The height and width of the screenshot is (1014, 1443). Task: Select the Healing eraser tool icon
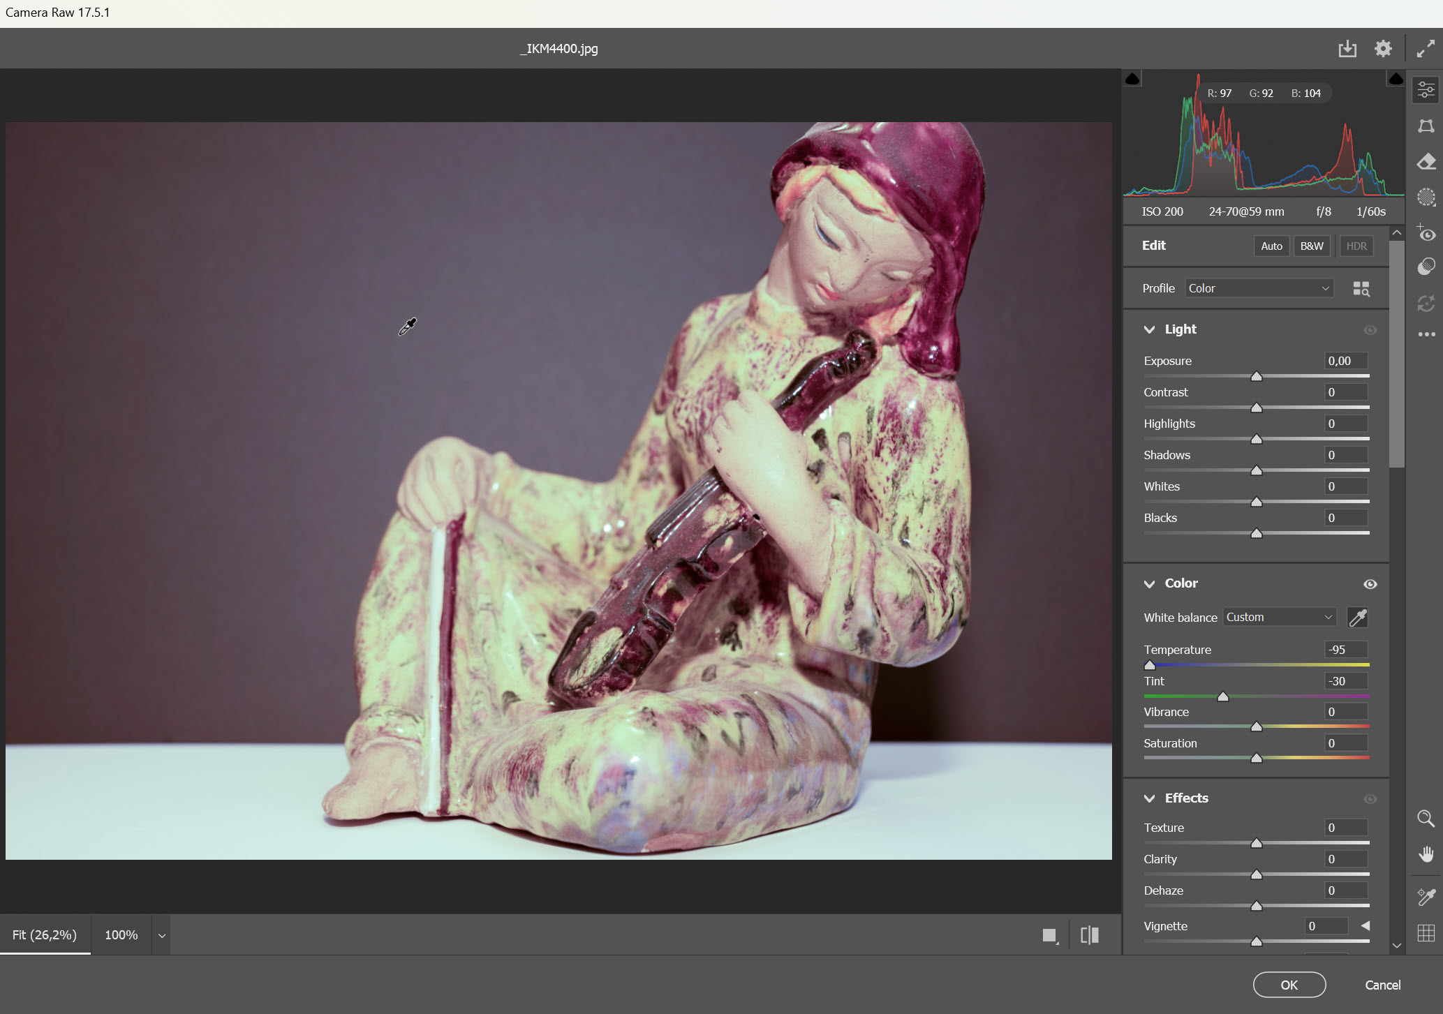pos(1426,162)
